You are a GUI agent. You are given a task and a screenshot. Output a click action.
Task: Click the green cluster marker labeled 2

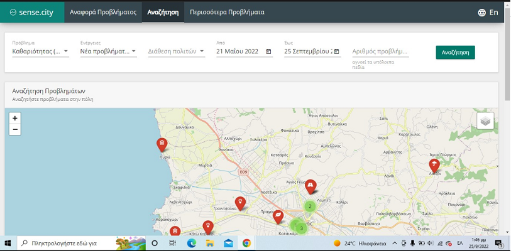(310, 206)
